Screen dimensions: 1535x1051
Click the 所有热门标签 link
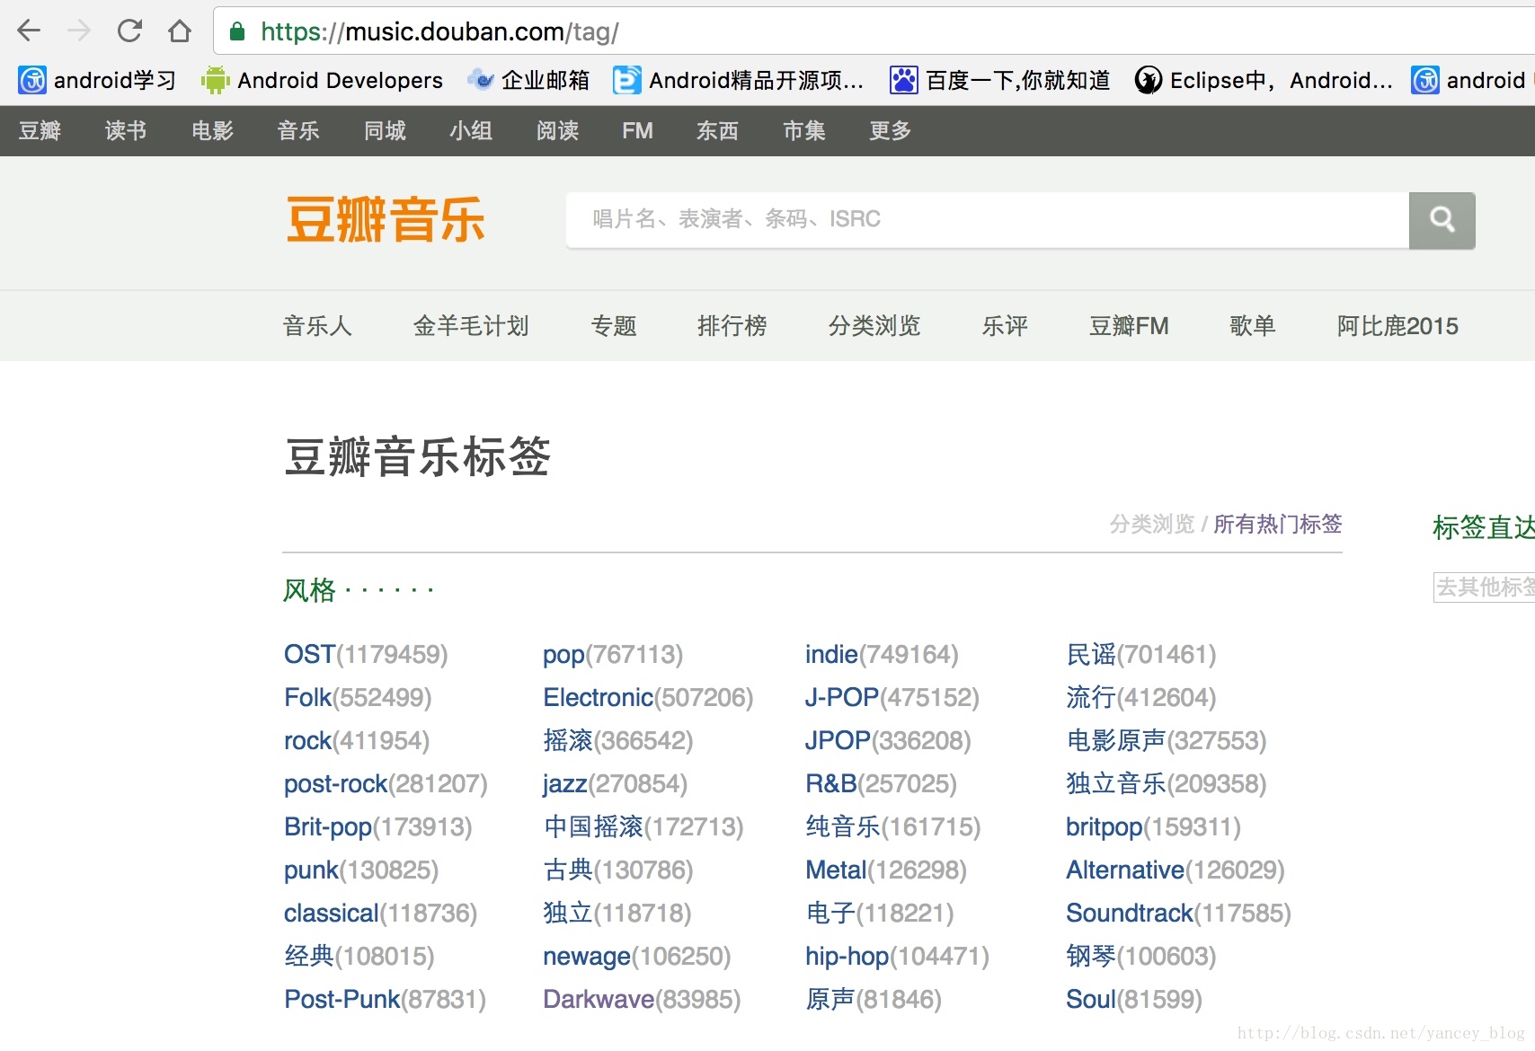[1278, 524]
